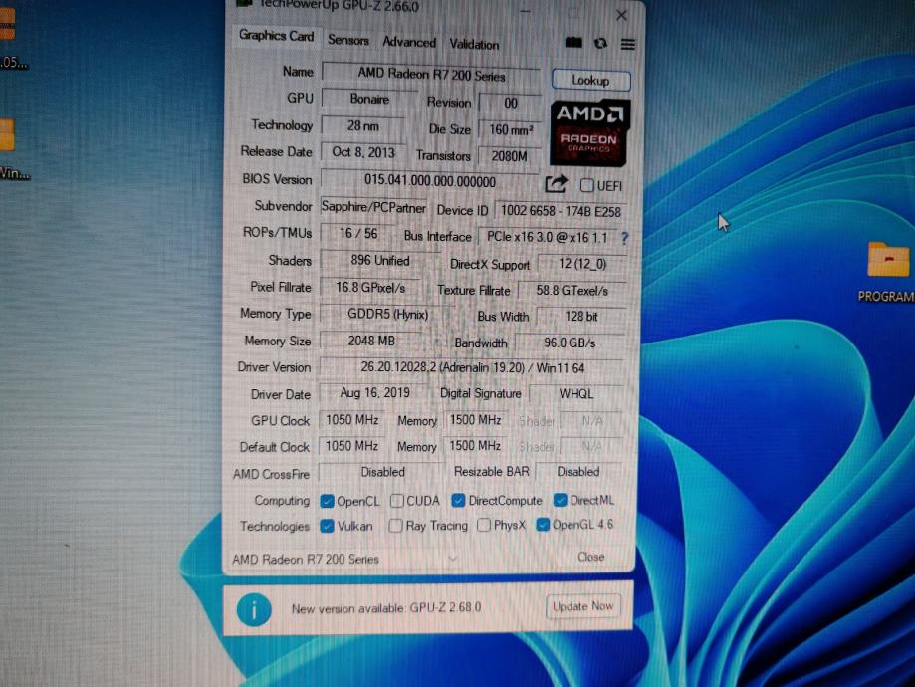The height and width of the screenshot is (687, 915).
Task: Toggle the Vulkan checkbox
Action: pos(327,526)
